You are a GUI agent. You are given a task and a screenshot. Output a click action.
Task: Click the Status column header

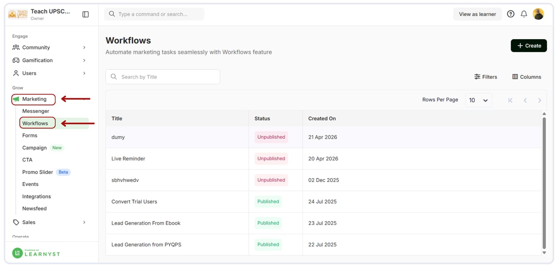262,119
